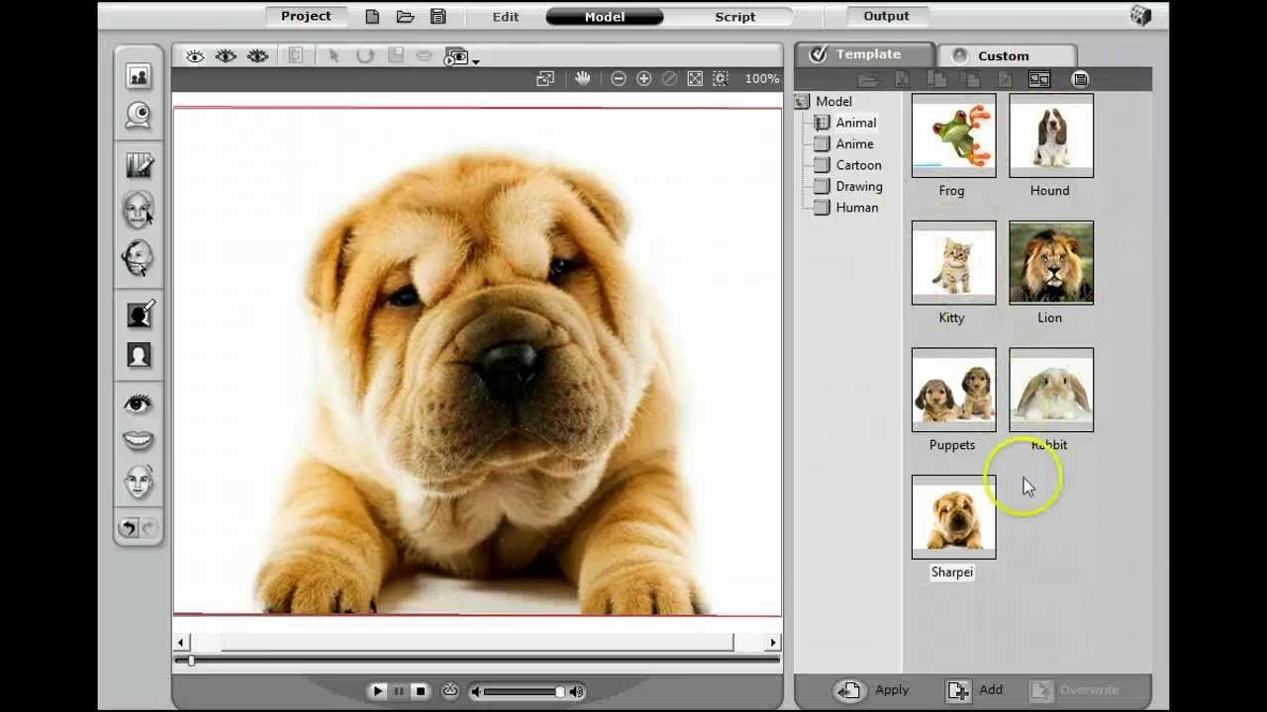Screen dimensions: 1267x712
Task: Click the Add button
Action: click(x=975, y=690)
